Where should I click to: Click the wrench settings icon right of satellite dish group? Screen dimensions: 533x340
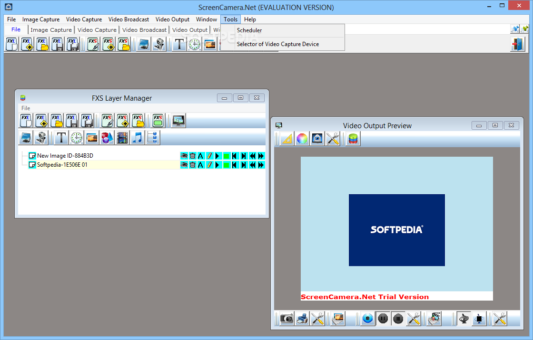(500, 319)
